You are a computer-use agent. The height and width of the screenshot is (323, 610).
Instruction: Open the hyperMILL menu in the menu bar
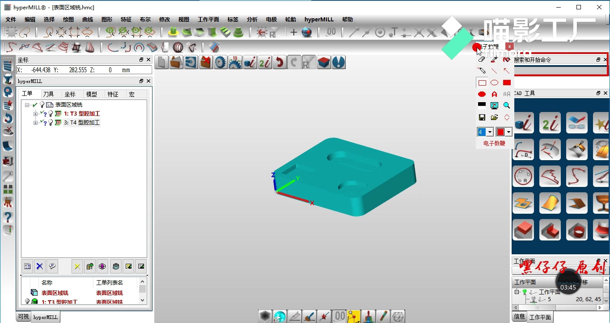(x=319, y=20)
